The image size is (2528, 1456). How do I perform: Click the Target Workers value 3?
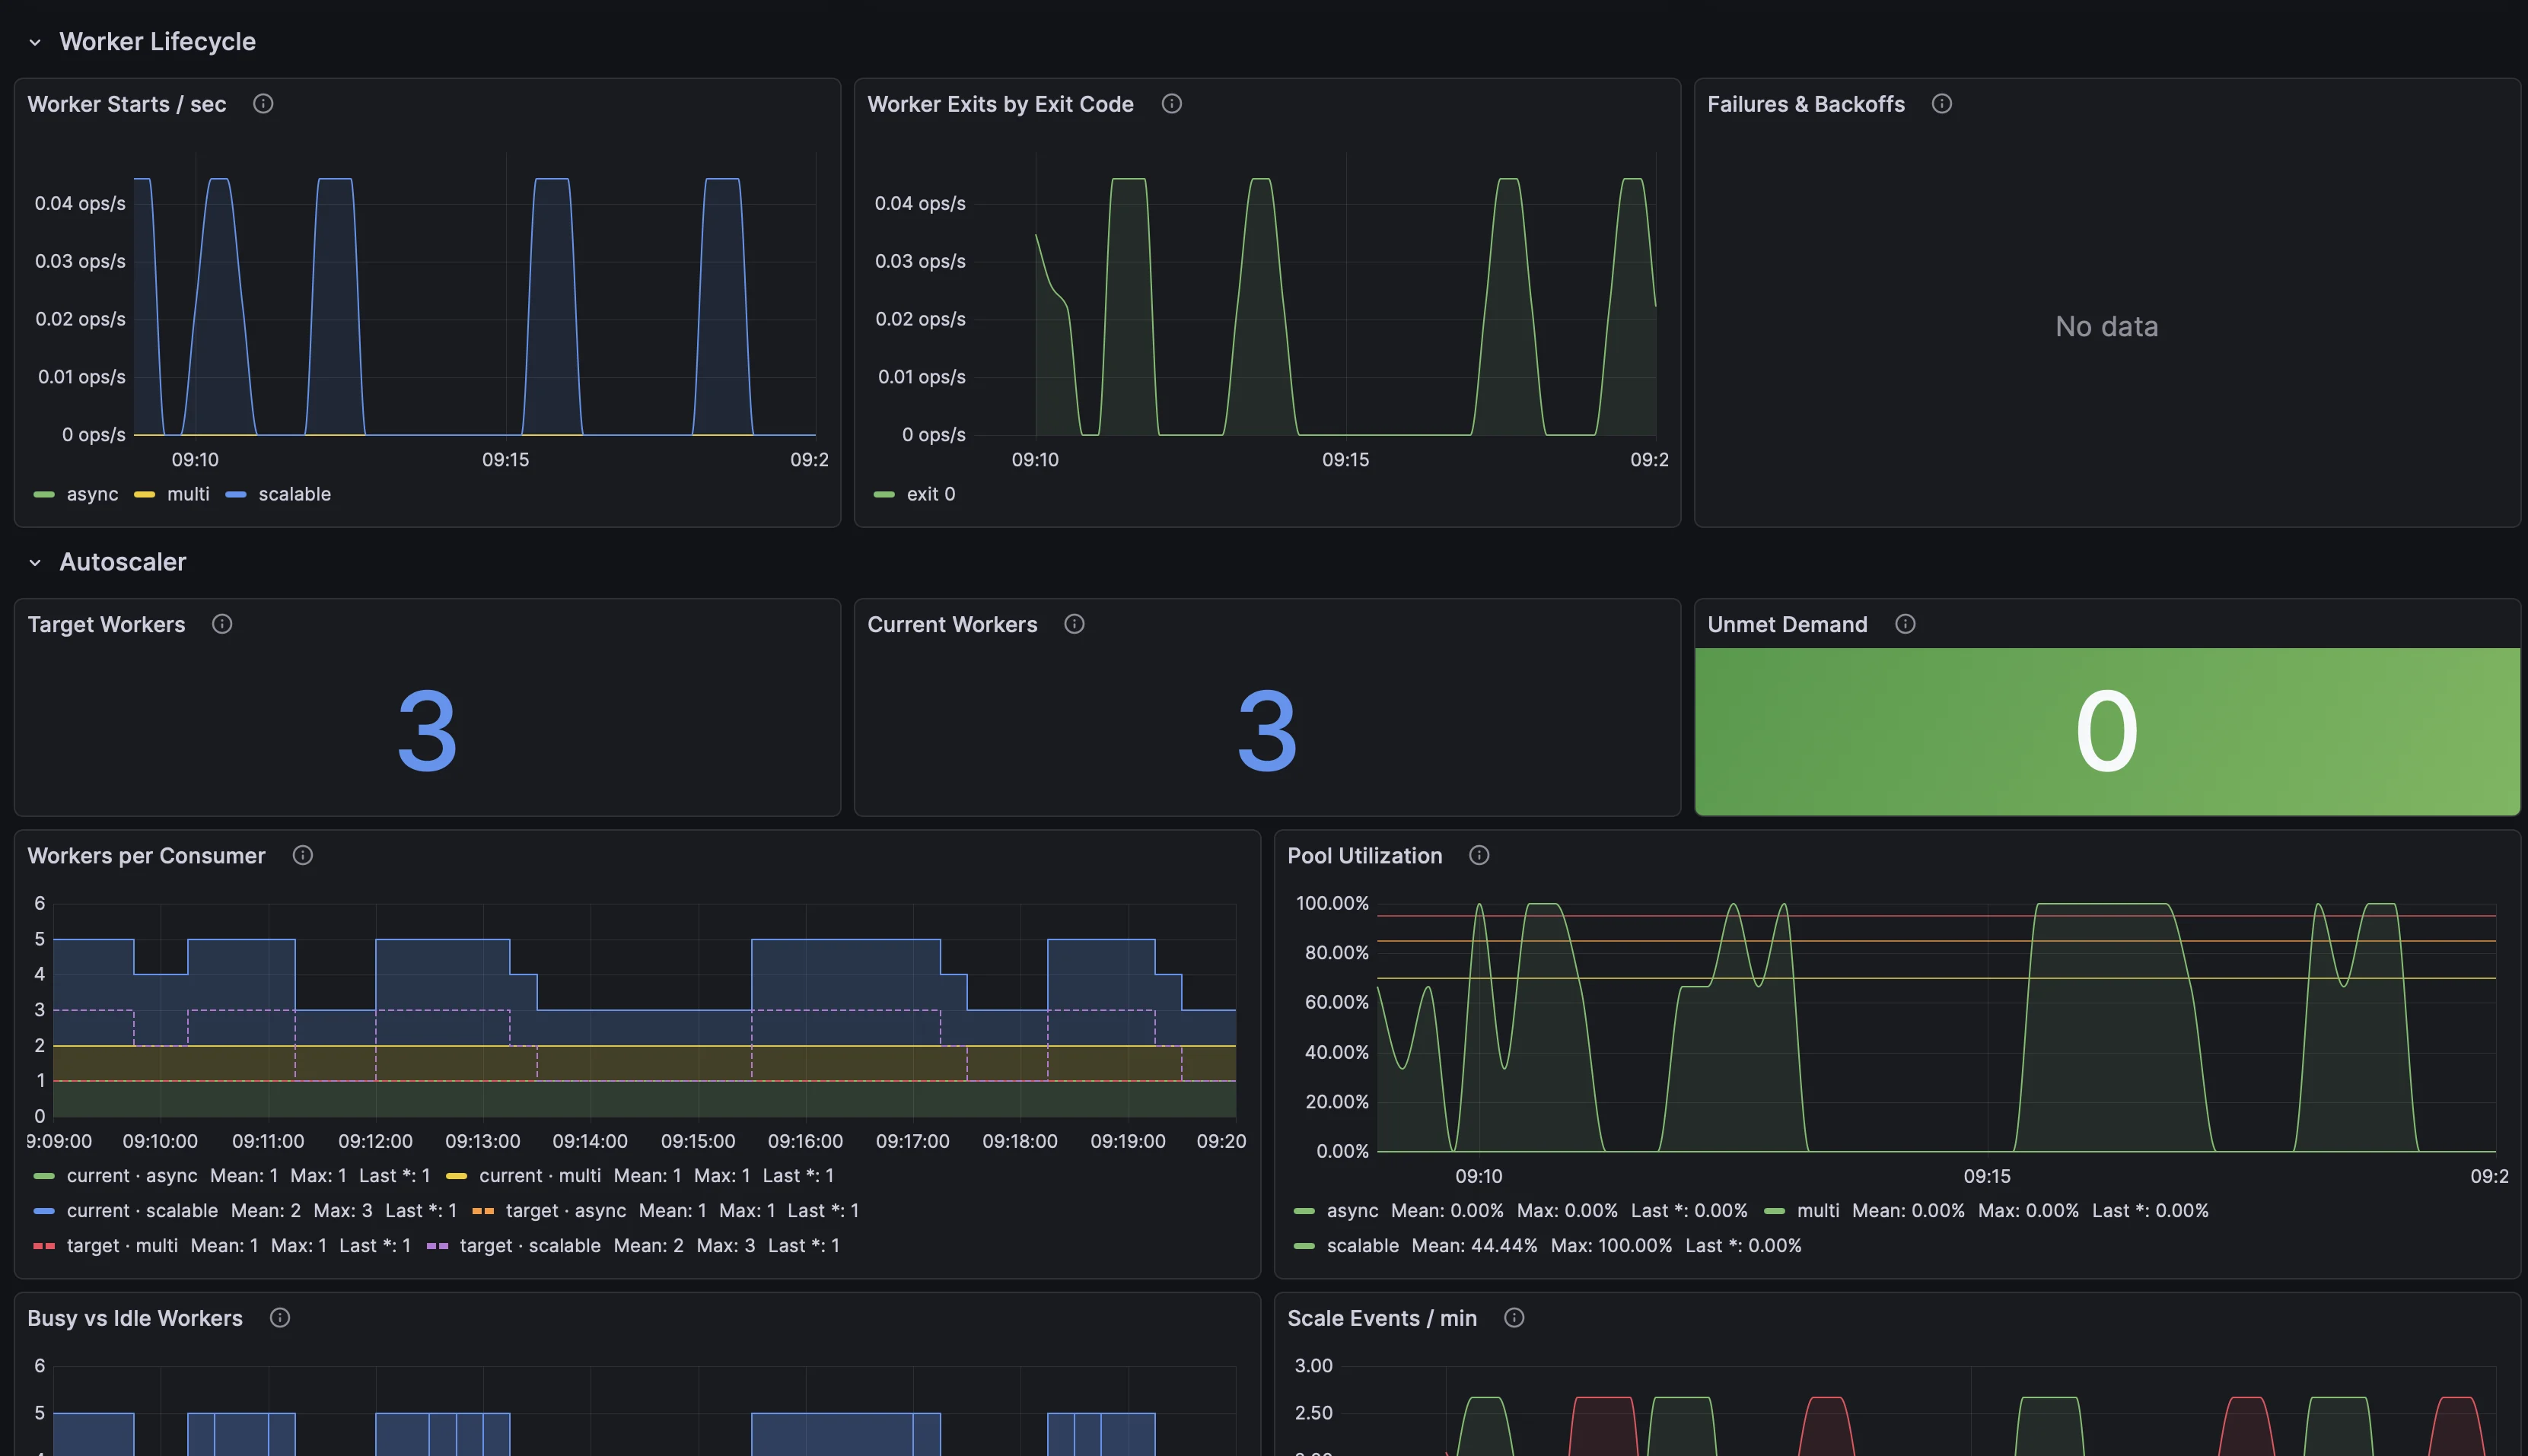(x=427, y=732)
